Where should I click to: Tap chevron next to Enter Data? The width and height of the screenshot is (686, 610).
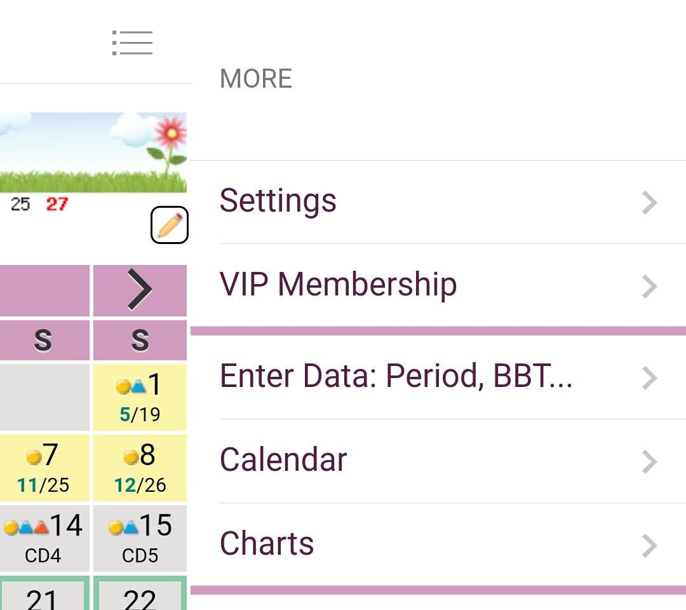point(649,378)
